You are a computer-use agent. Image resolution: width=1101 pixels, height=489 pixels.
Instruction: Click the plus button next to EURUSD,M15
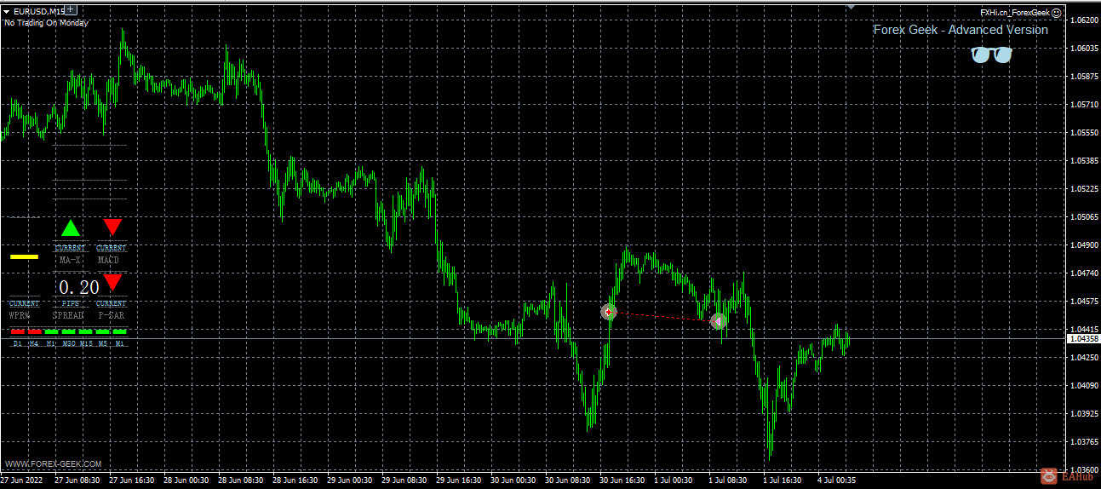click(71, 10)
